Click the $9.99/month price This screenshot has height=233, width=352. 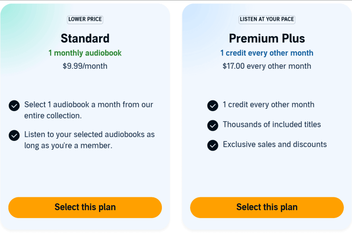point(85,67)
